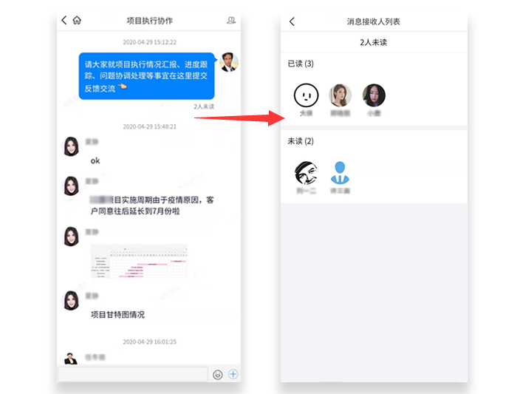Tap the sender's avatar beside the blue message
The image size is (520, 394).
click(229, 62)
